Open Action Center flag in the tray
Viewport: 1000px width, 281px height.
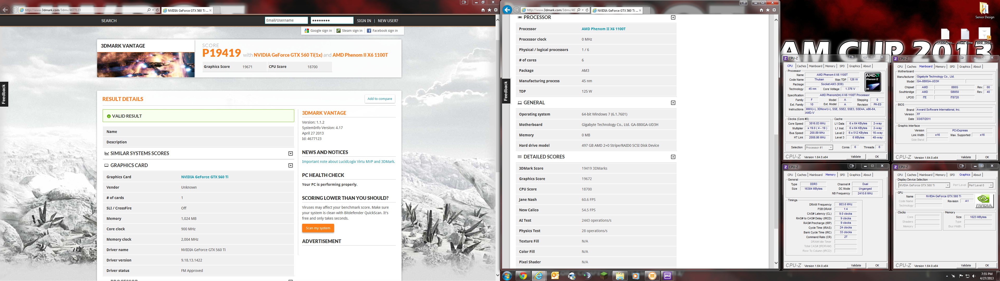961,276
